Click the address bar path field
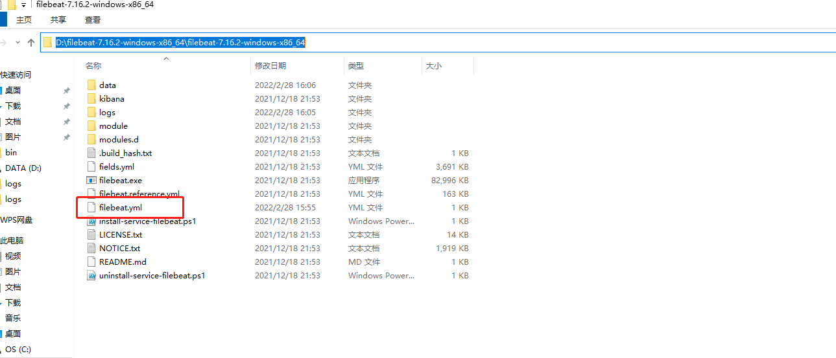 tap(438, 43)
